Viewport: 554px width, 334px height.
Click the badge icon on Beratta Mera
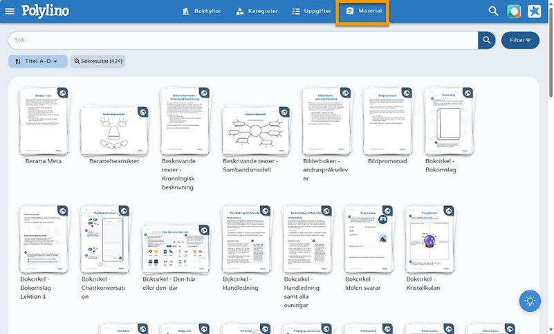[x=62, y=93]
